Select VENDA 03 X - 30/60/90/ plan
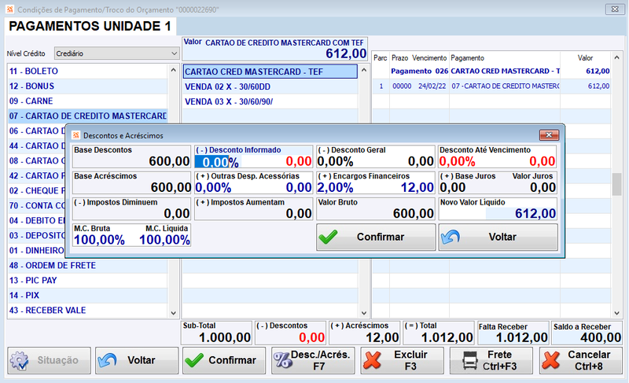 coord(270,102)
